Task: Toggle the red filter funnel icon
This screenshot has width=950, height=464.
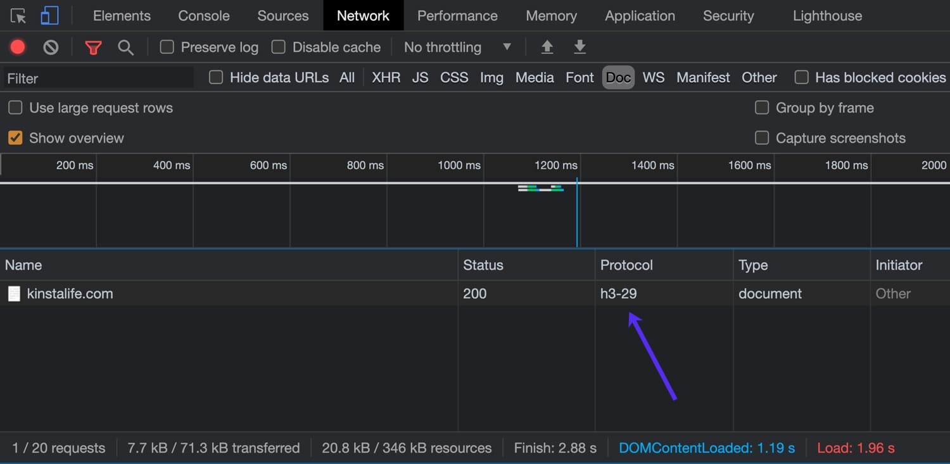Action: click(x=93, y=47)
